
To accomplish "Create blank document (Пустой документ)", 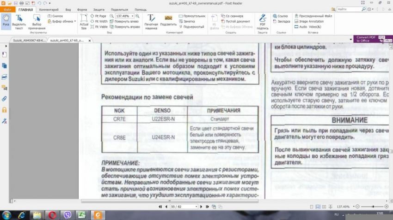I will (x=236, y=22).
